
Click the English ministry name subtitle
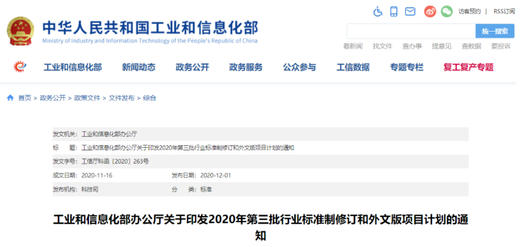coord(150,41)
